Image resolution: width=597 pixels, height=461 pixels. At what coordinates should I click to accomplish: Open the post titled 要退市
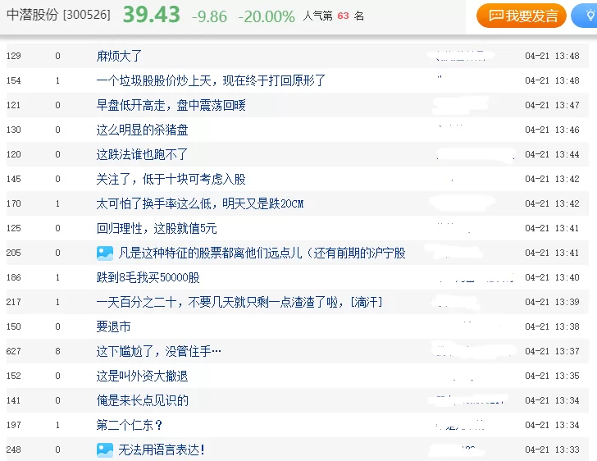pyautogui.click(x=113, y=326)
